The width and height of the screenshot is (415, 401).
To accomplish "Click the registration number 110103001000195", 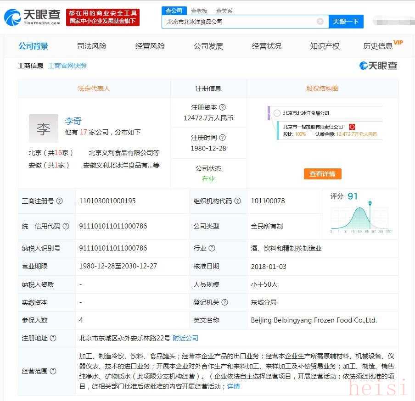I will (x=107, y=201).
